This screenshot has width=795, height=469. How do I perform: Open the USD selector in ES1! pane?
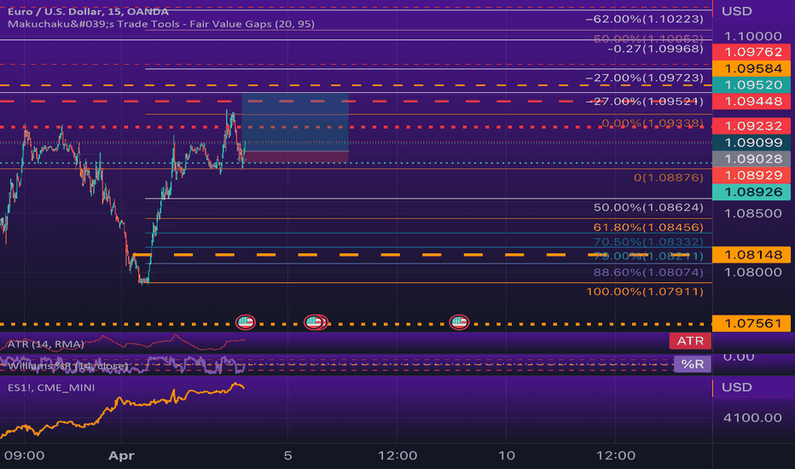(737, 387)
